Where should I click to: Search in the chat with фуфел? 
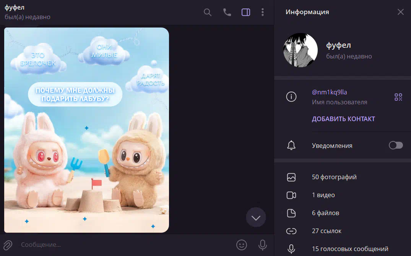(208, 12)
